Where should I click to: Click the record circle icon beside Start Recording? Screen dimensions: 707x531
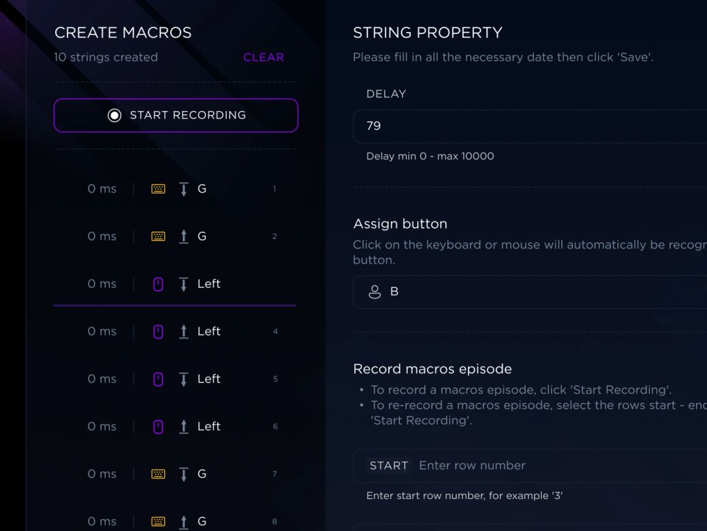coord(114,115)
